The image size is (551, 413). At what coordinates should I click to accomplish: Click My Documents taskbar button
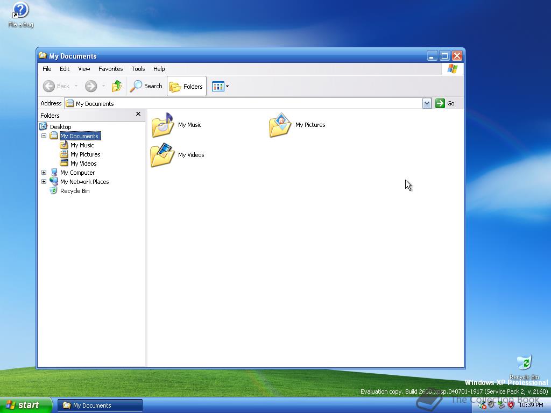pos(100,405)
